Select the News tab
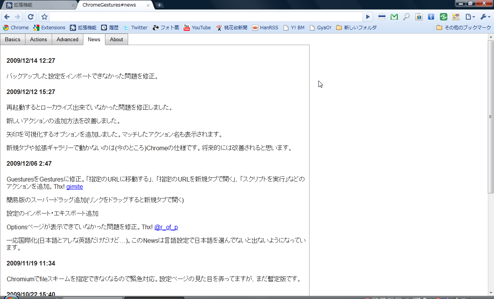 (94, 39)
